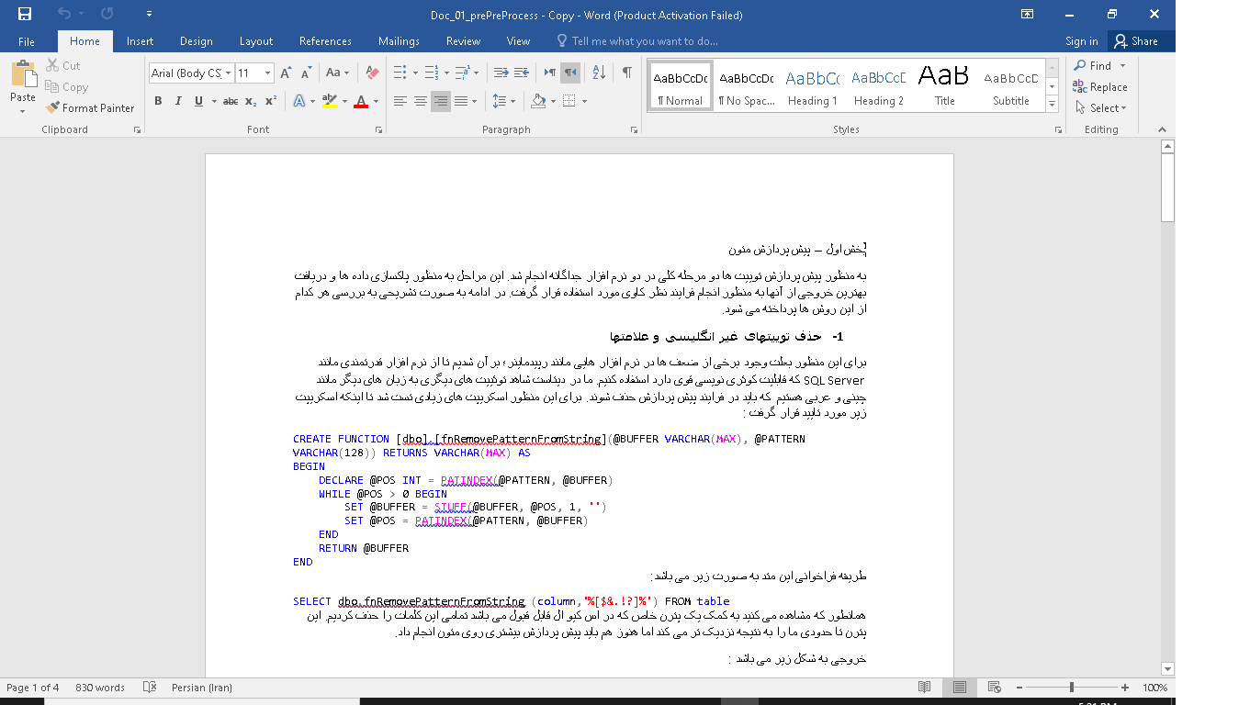Save the document with the floppy disk icon

[24, 14]
